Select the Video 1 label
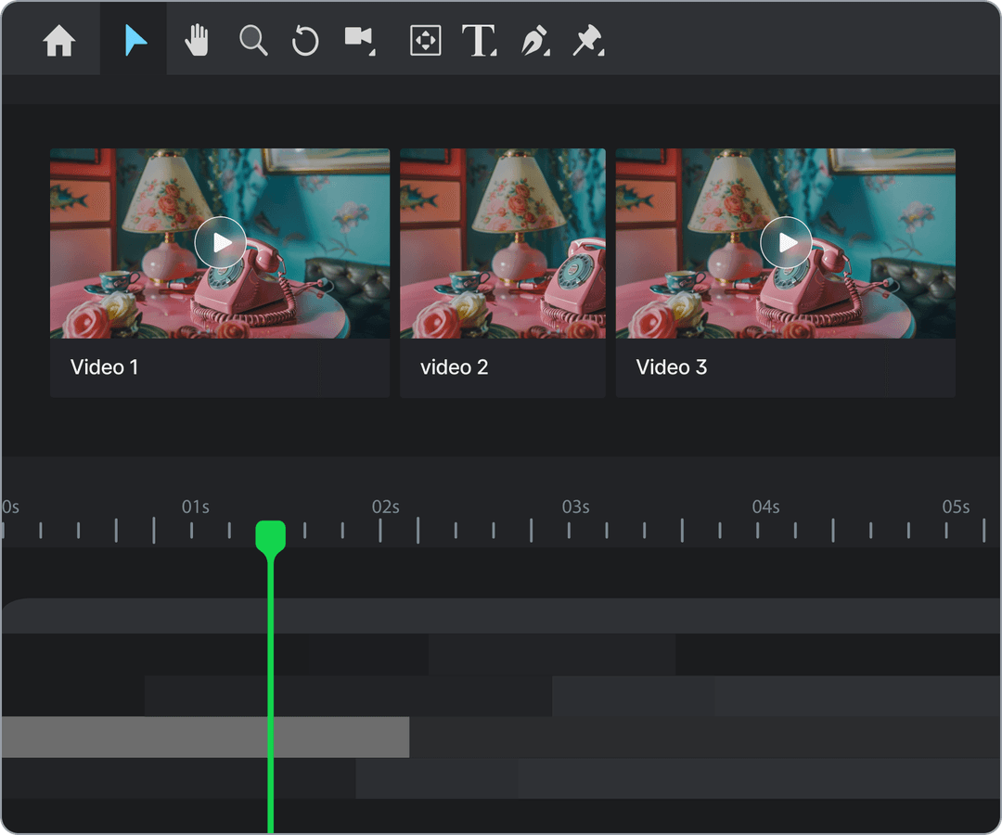Image resolution: width=1002 pixels, height=835 pixels. (104, 367)
